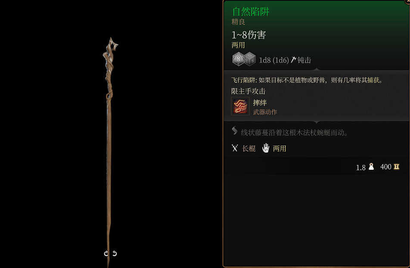This screenshot has width=410, height=268.
Task: Click the 长棍 weapon type label
Action: [x=248, y=148]
